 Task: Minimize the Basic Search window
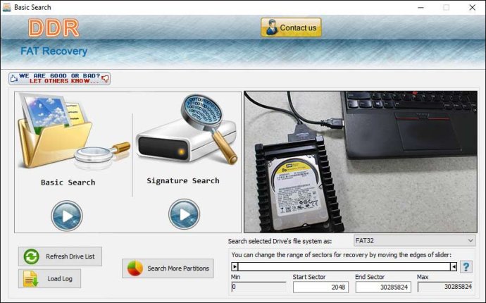pyautogui.click(x=420, y=8)
